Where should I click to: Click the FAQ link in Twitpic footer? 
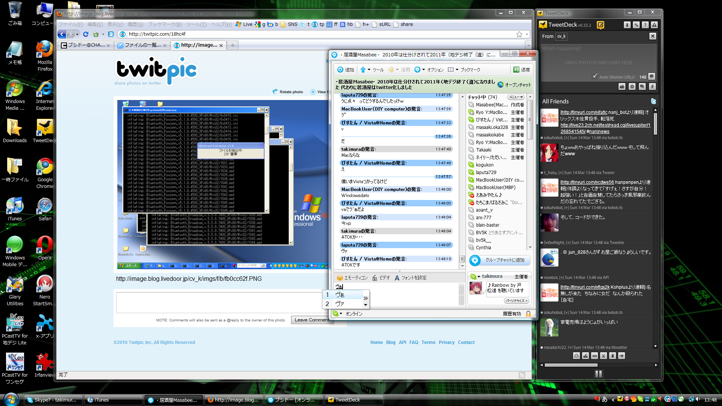(x=414, y=342)
